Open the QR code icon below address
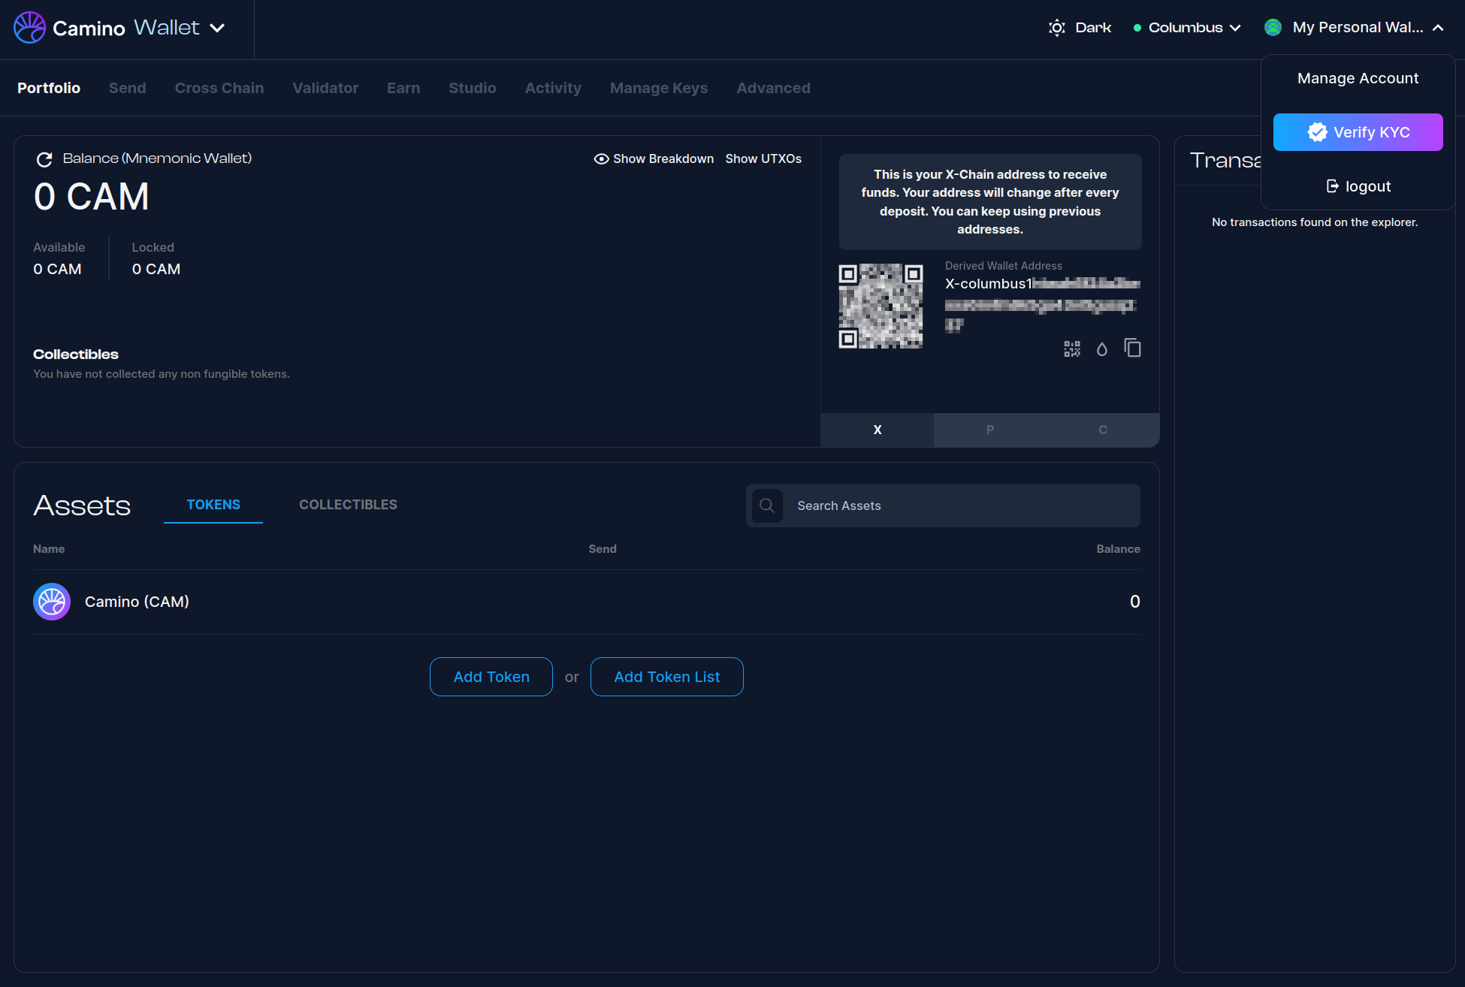Viewport: 1465px width, 987px height. 1072,349
